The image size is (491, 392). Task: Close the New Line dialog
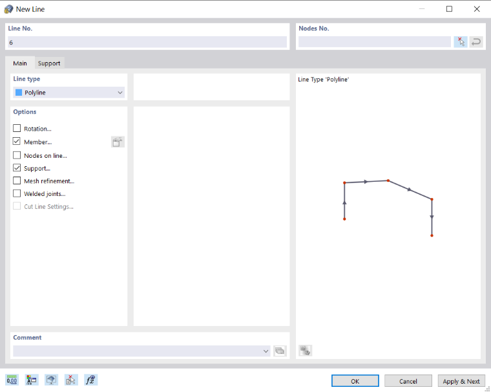(x=477, y=9)
